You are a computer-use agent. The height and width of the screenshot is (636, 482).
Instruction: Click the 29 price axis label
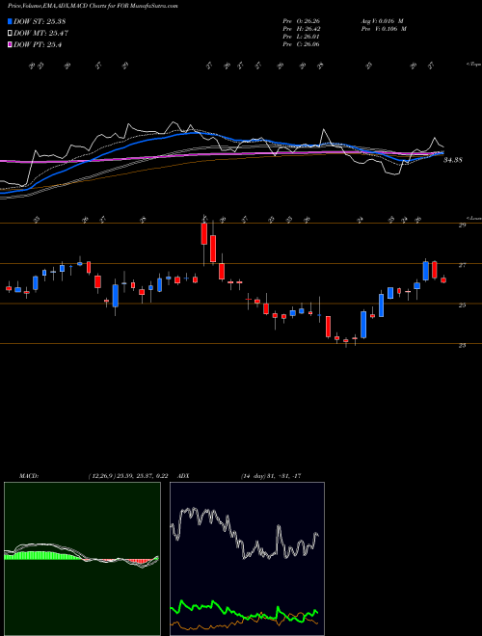(462, 225)
